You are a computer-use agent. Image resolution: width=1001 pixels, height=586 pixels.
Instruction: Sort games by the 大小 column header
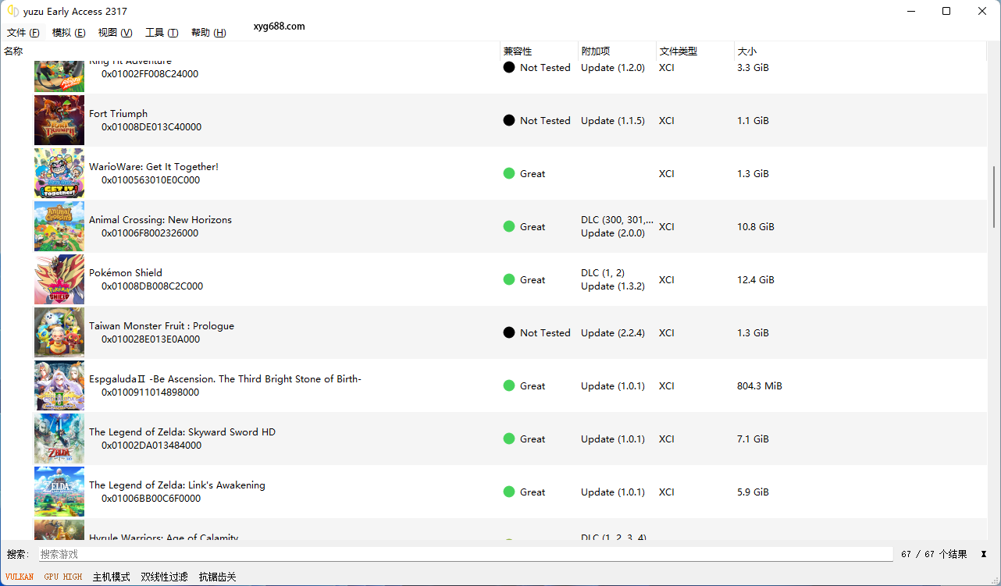tap(860, 51)
